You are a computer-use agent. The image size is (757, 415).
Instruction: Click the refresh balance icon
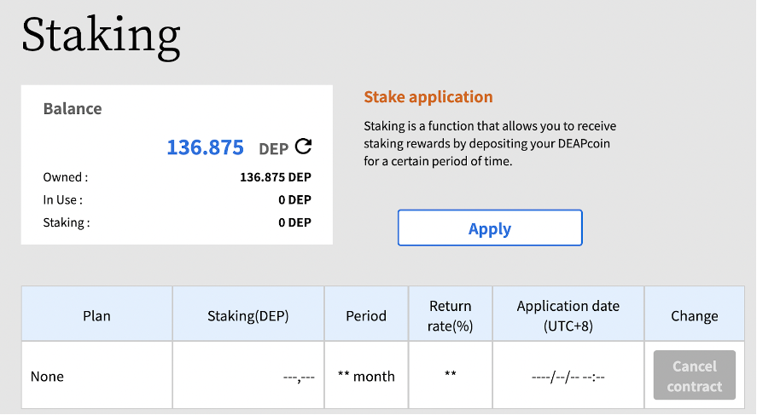tap(303, 146)
